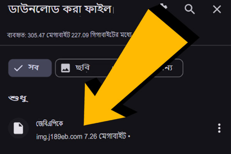This screenshot has height=154, width=231.
Task: Close the ডাউনলোড করা ফাইল panel
Action: click(217, 9)
